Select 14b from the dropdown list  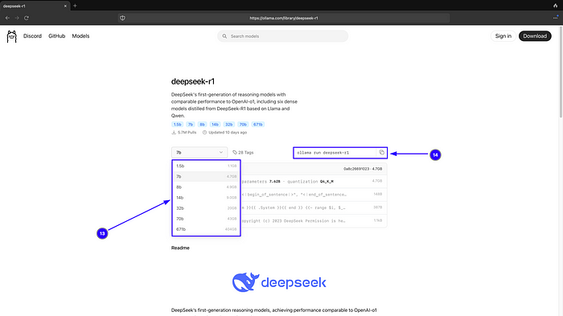pyautogui.click(x=206, y=198)
